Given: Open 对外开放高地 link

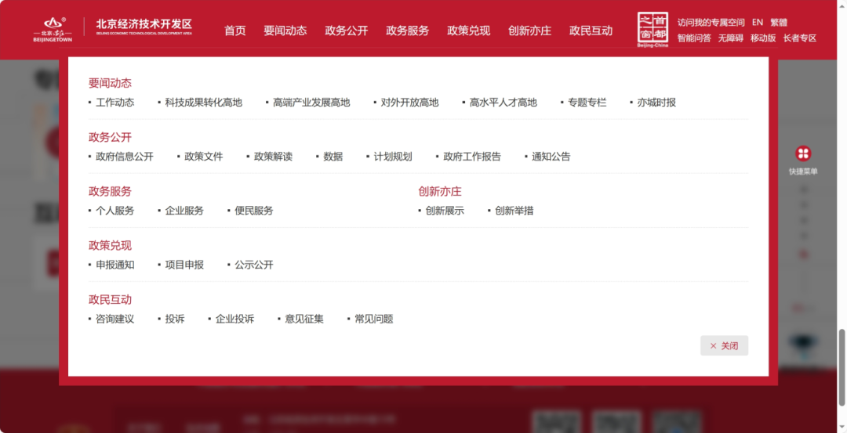Looking at the screenshot, I should pyautogui.click(x=409, y=103).
